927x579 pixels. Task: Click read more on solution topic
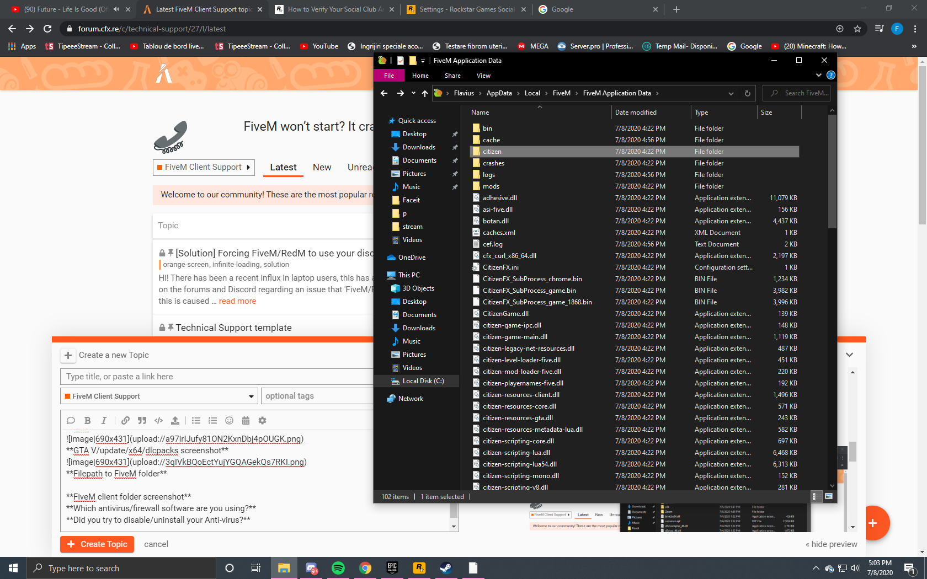[237, 301]
